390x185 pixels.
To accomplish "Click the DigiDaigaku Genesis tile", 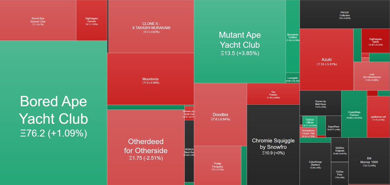I will 92,20.
